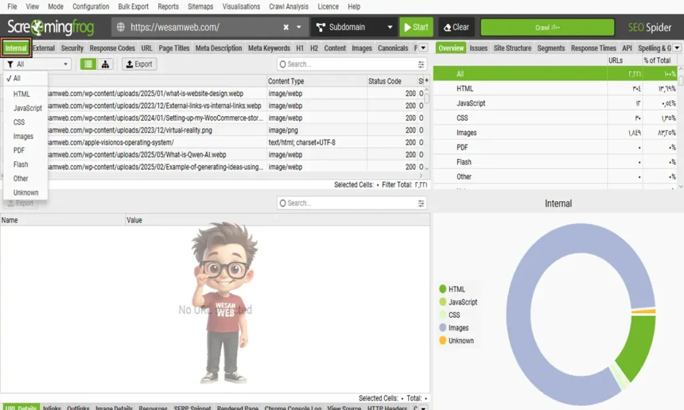The width and height of the screenshot is (684, 410).
Task: Click the globe icon beside the URL
Action: pos(121,27)
